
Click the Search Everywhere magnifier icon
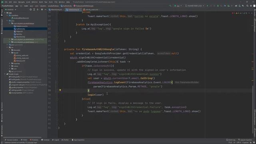click(247, 6)
